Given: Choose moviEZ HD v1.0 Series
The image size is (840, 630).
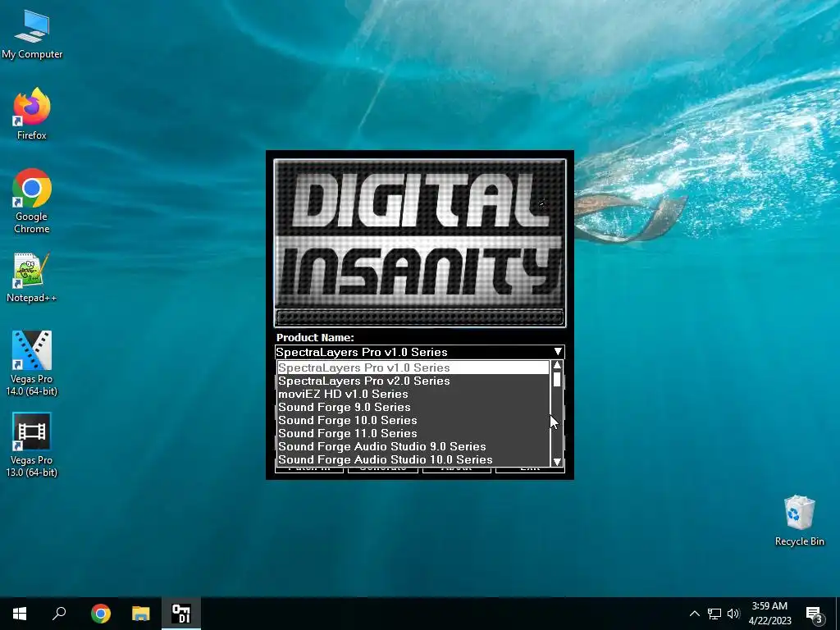Looking at the screenshot, I should point(413,394).
